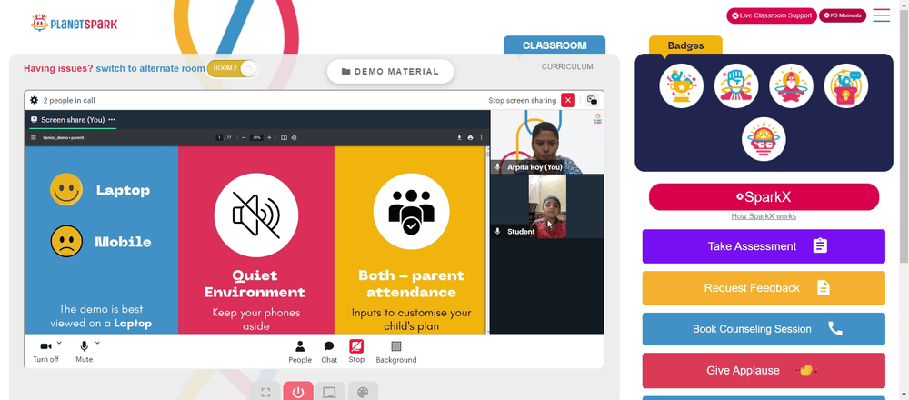Open PS Moments
The image size is (909, 400).
[x=843, y=15]
